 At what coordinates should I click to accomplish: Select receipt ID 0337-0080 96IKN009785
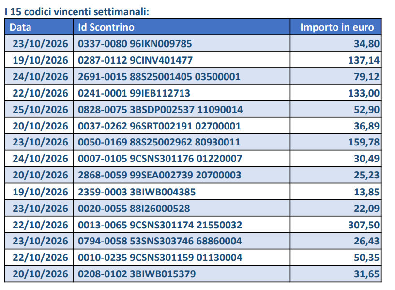[135, 44]
